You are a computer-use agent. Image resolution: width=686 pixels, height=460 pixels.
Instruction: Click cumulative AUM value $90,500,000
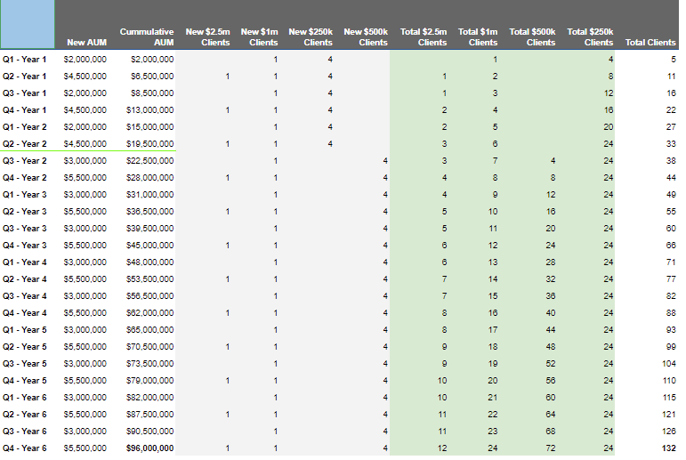[149, 432]
